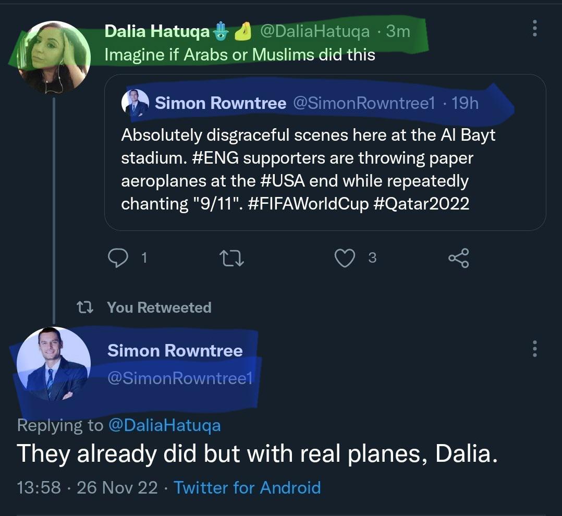This screenshot has width=562, height=516.
Task: Open Simon Rowntree name in reply header
Action: coord(175,350)
